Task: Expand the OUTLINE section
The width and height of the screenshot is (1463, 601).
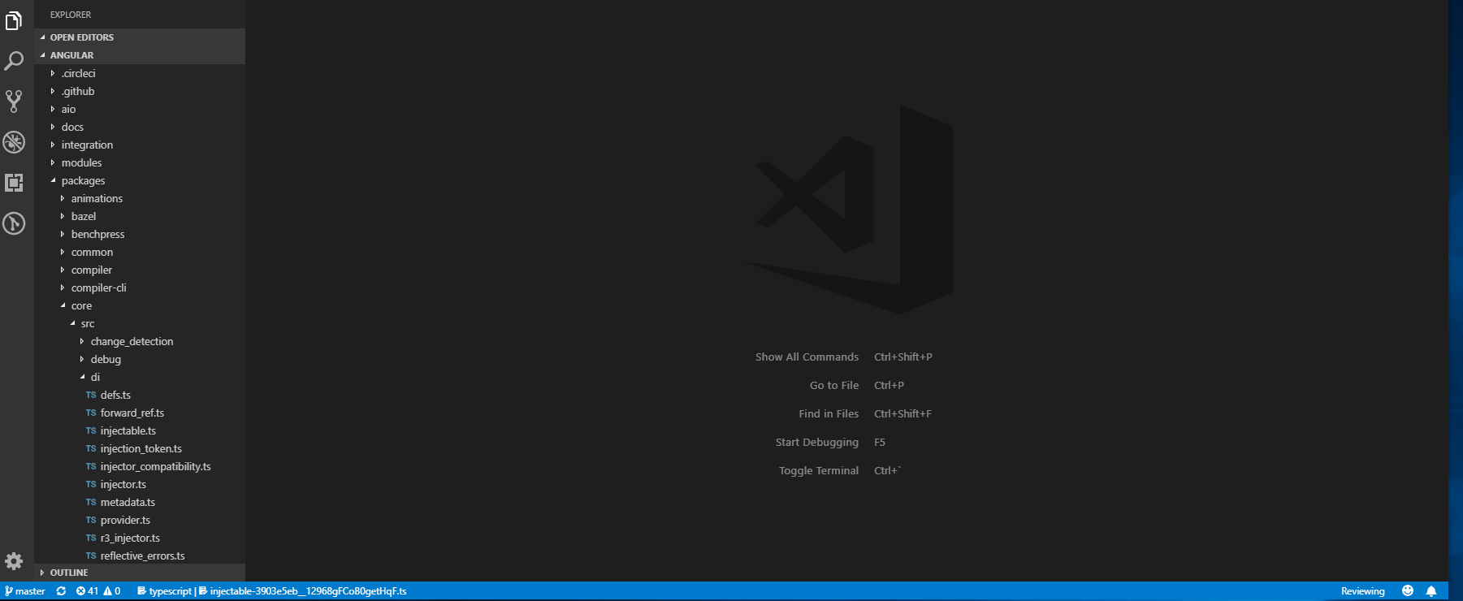Action: (140, 573)
